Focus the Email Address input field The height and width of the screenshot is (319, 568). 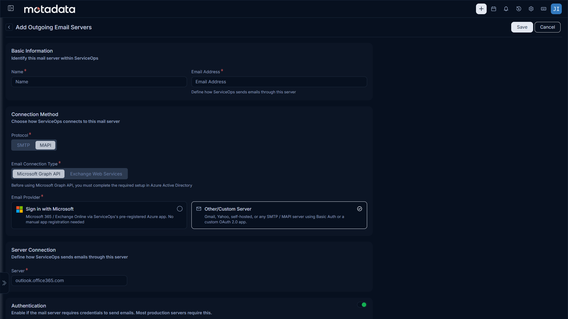pyautogui.click(x=279, y=82)
